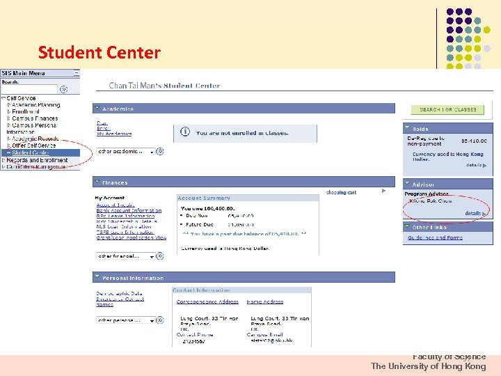
Task: Click go icon next to other financial dropdown
Action: (160, 256)
